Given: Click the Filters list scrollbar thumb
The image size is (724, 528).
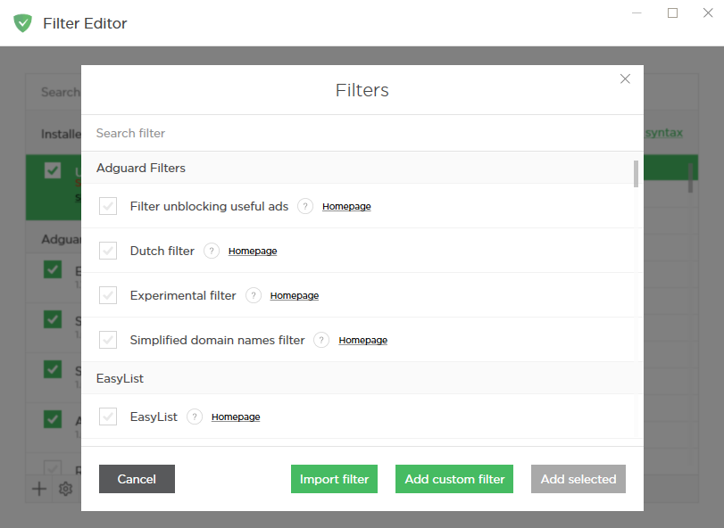Looking at the screenshot, I should click(x=636, y=174).
